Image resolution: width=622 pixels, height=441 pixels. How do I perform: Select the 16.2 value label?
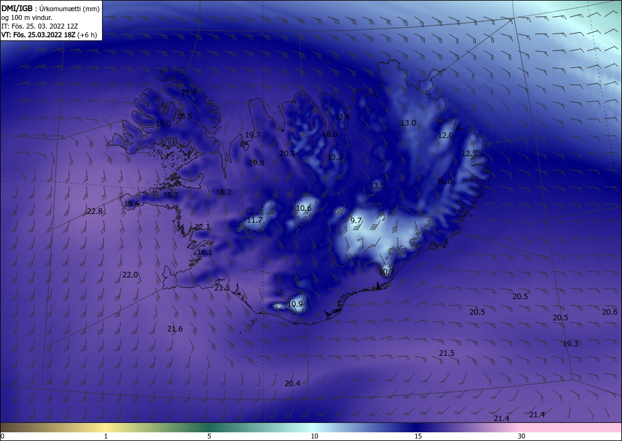click(x=223, y=192)
